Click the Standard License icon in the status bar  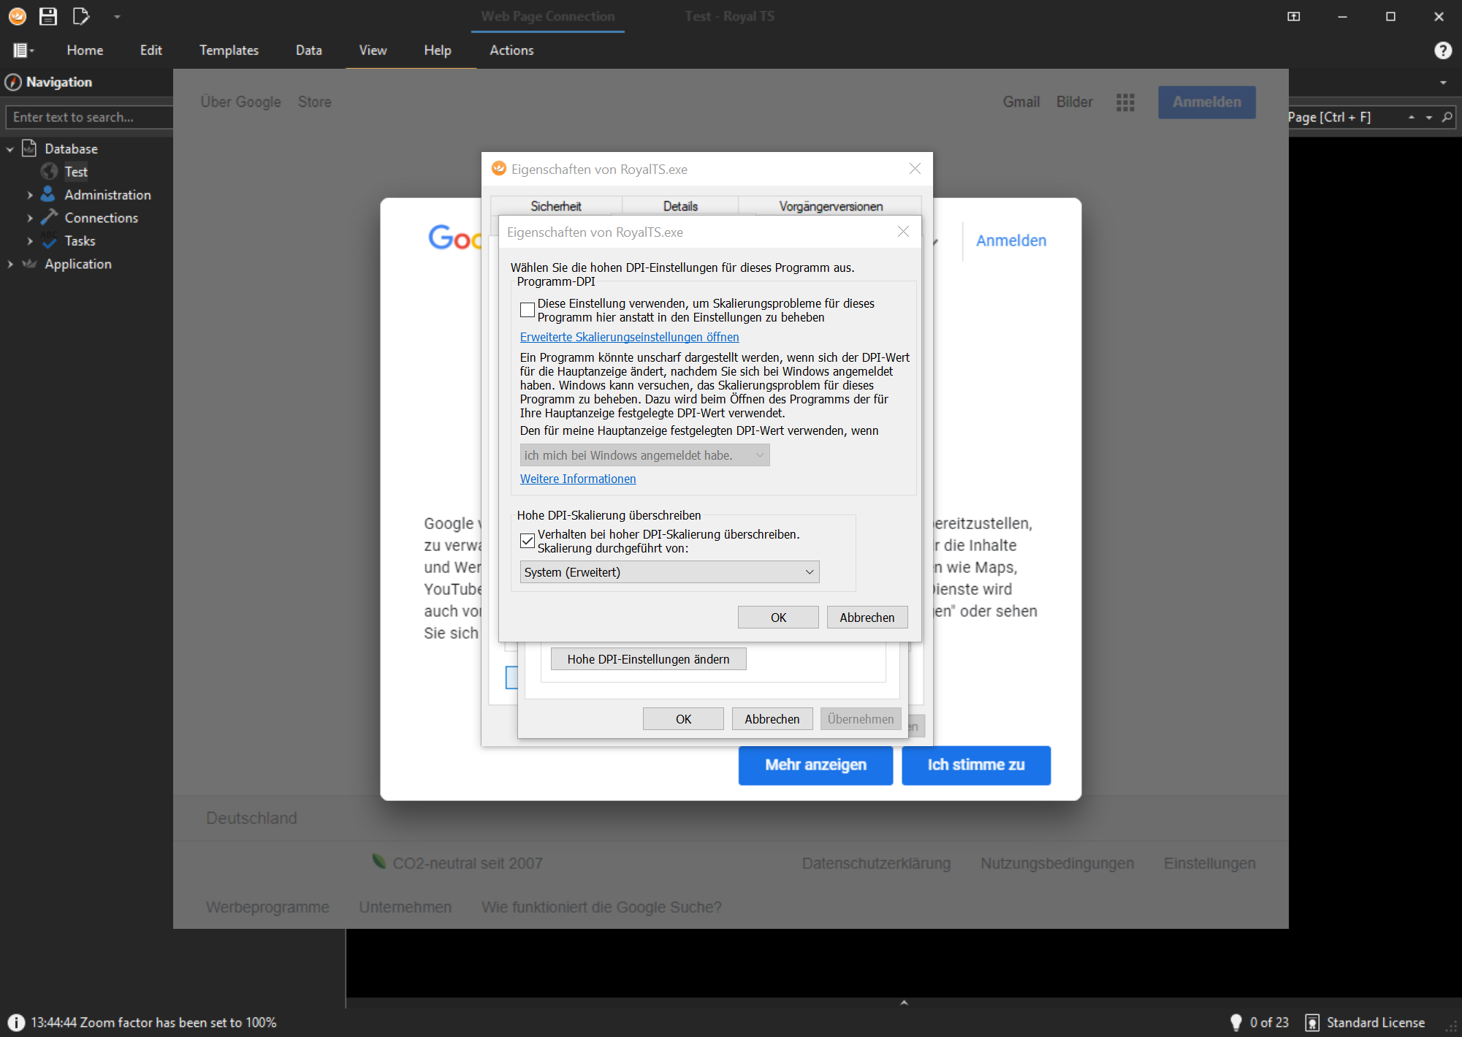[x=1312, y=1022]
